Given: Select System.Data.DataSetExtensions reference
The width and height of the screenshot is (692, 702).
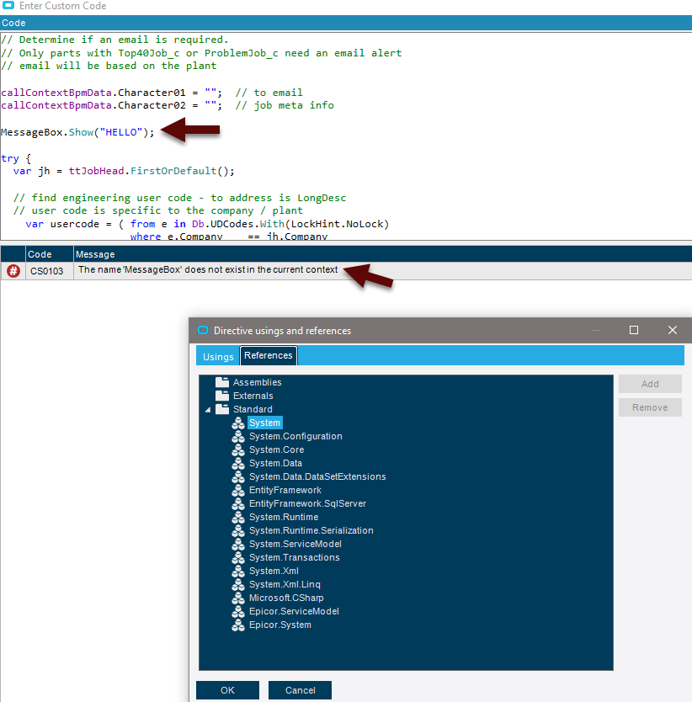Looking at the screenshot, I should [x=317, y=476].
